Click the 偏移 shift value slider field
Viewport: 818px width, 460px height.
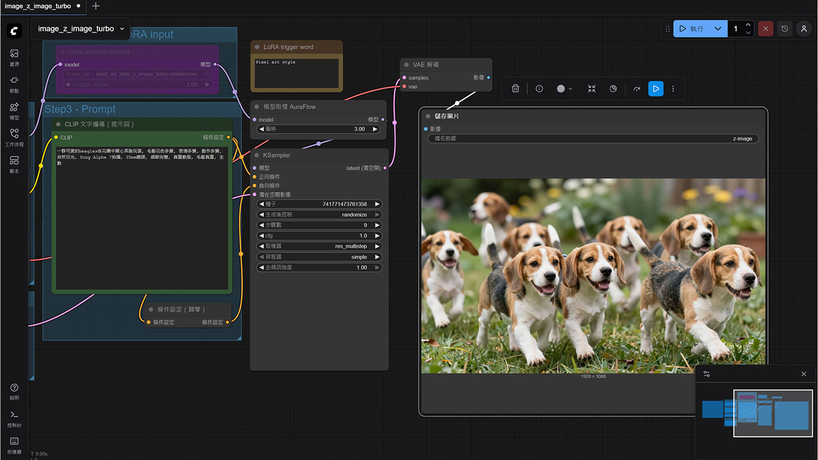[x=318, y=129]
